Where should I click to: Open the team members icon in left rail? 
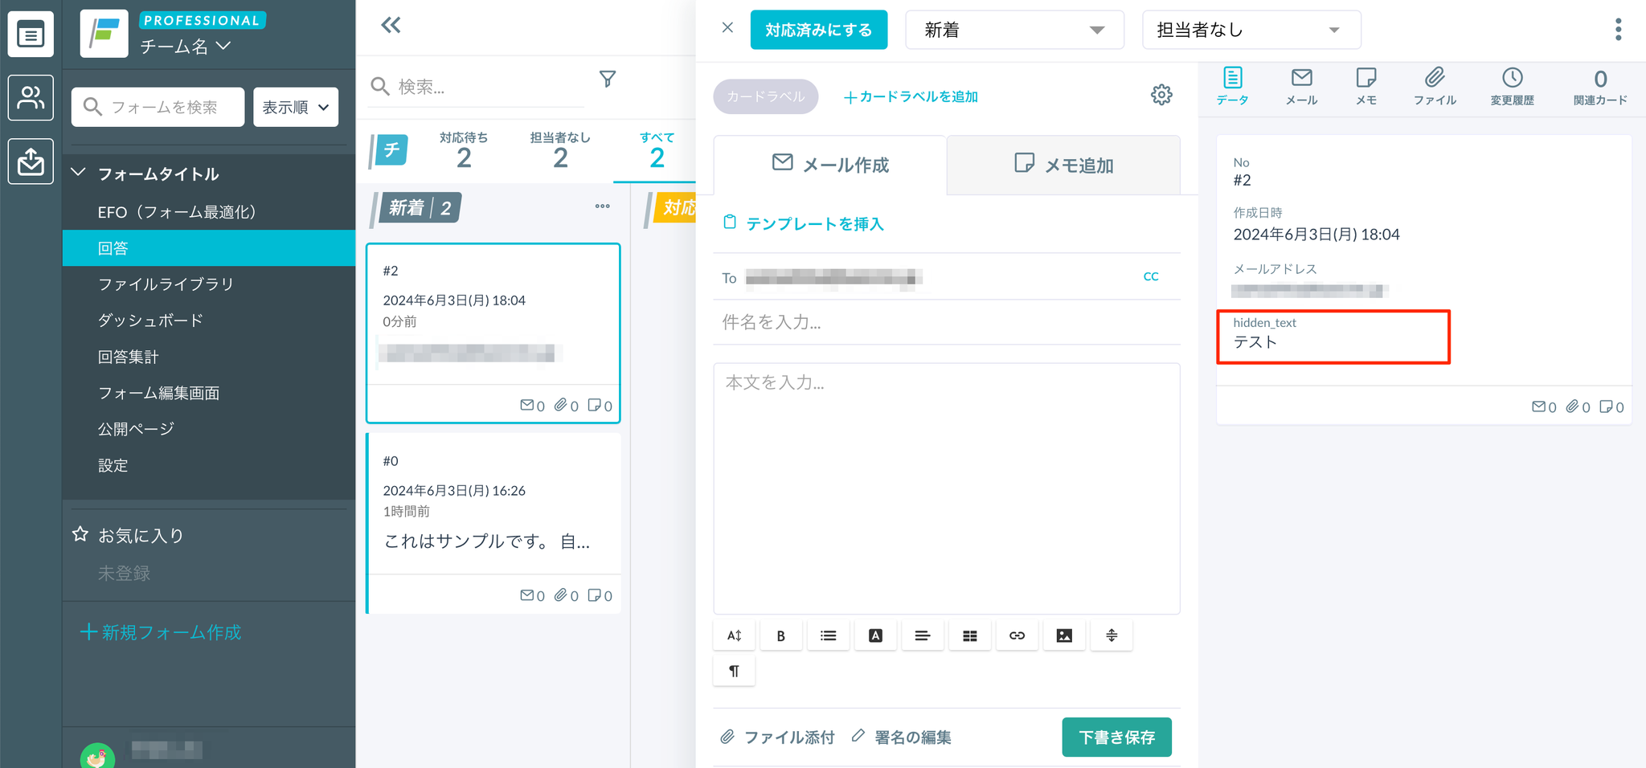[x=31, y=98]
